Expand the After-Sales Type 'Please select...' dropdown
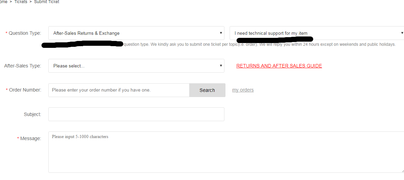This screenshot has height=180, width=404. pyautogui.click(x=136, y=66)
